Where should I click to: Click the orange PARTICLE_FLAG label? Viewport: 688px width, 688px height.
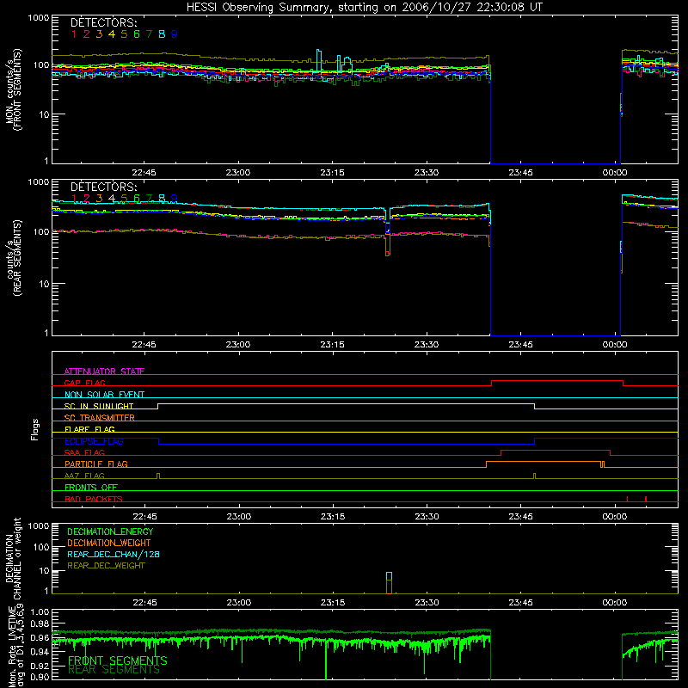tap(96, 464)
